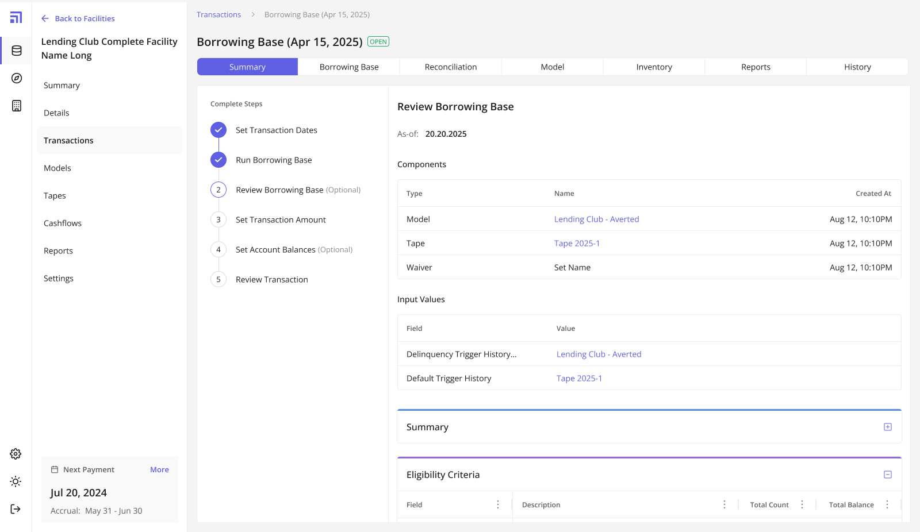Click the logout icon
This screenshot has height=532, width=920.
16,509
